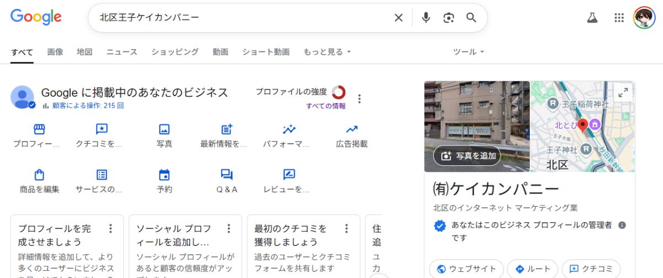663x278 pixels.
Task: Expand the map thumbnail to fullscreen
Action: pyautogui.click(x=623, y=93)
